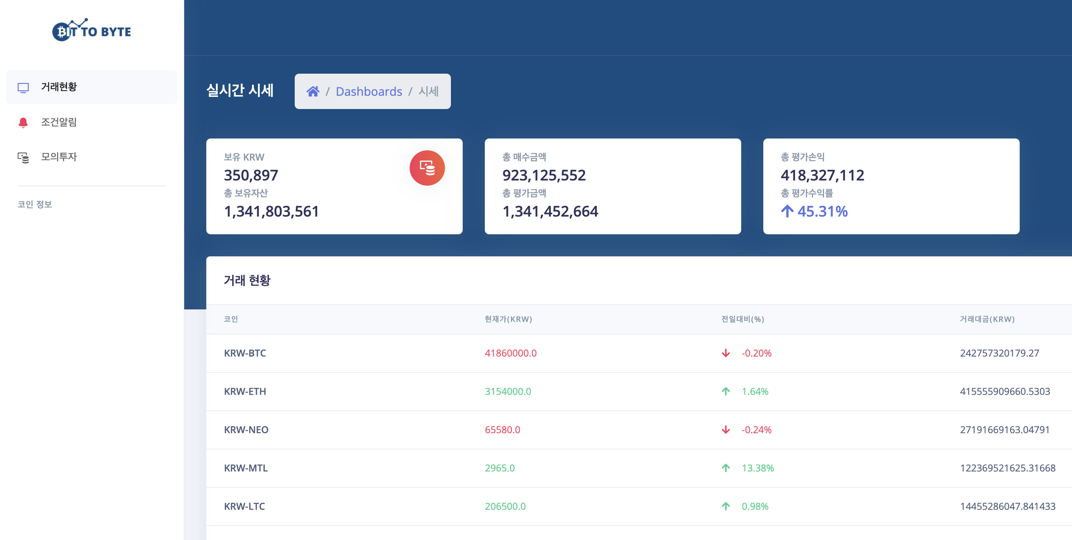Select the KRW-ETH coin row

click(x=245, y=392)
